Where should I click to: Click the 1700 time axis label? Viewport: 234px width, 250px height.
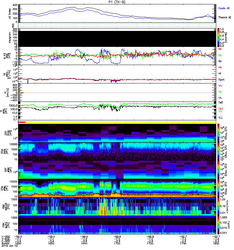pos(117,243)
